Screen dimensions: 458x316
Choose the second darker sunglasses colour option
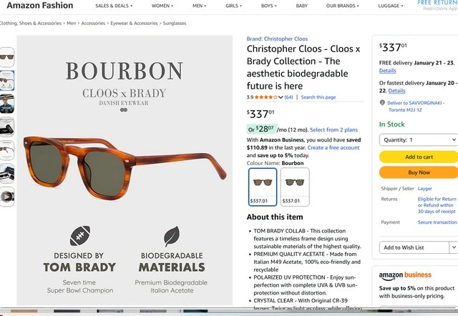[295, 186]
